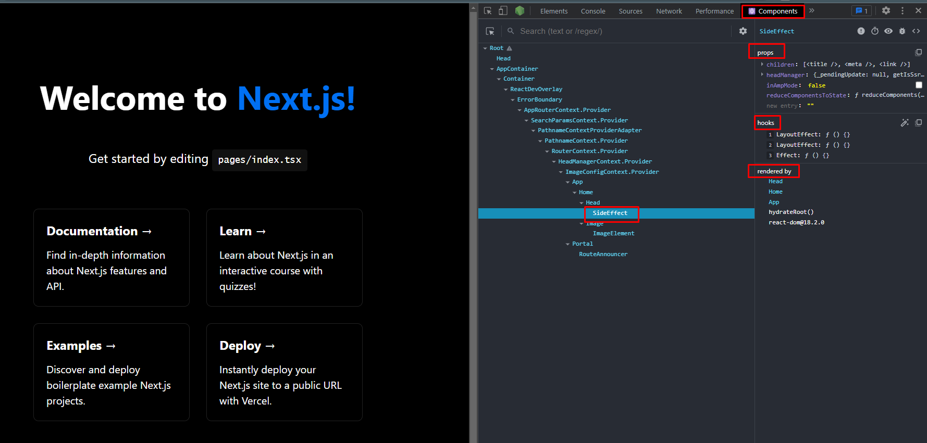Image resolution: width=927 pixels, height=443 pixels.
Task: Inspect matching DOM element eye icon
Action: point(888,31)
